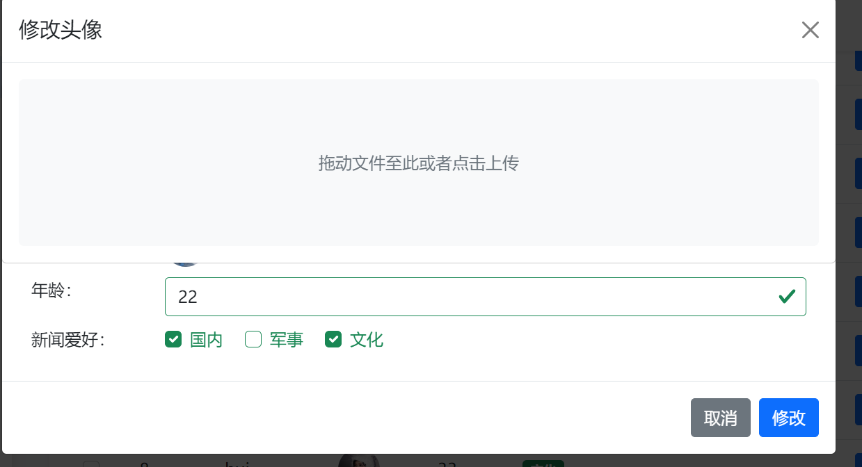Image resolution: width=862 pixels, height=467 pixels.
Task: Click the 军事 checkbox label text
Action: pos(287,340)
